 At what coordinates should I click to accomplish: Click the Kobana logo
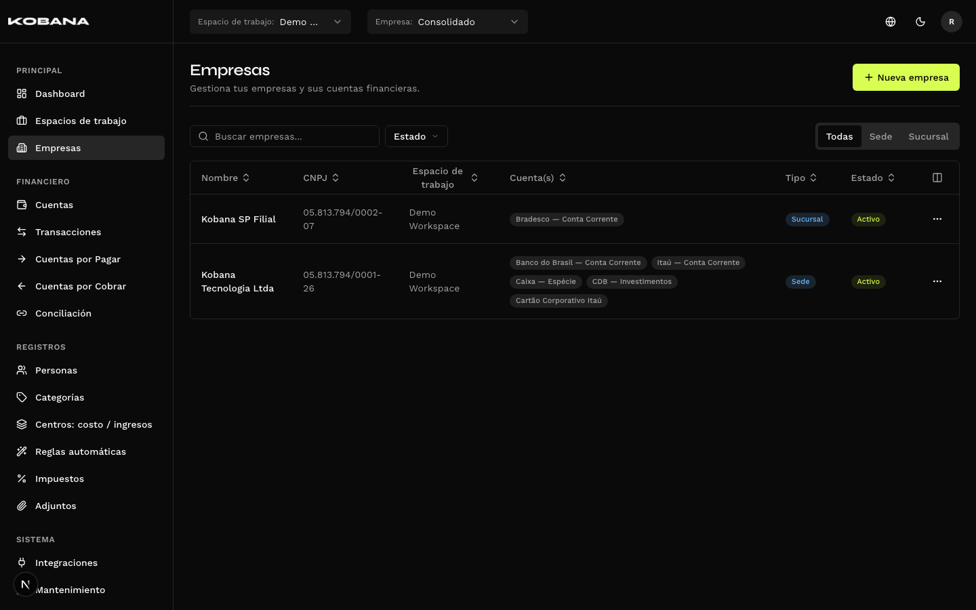coord(48,22)
